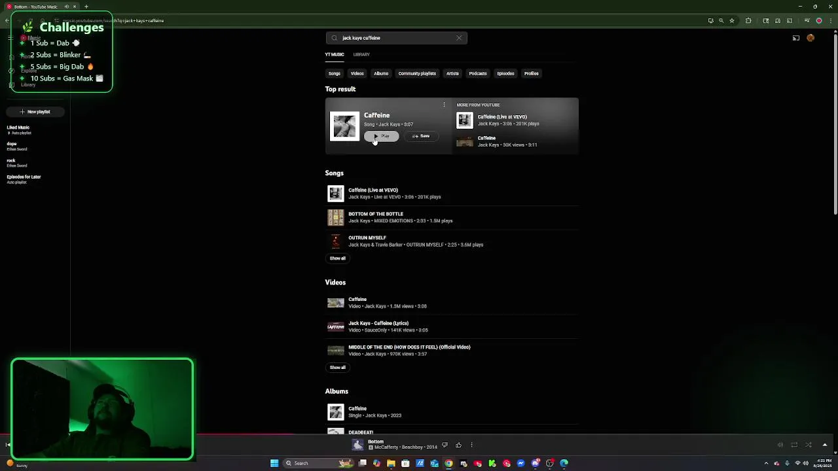838x471 pixels.
Task: Focus the 'jack kays caffeine' search field
Action: pyautogui.click(x=397, y=38)
